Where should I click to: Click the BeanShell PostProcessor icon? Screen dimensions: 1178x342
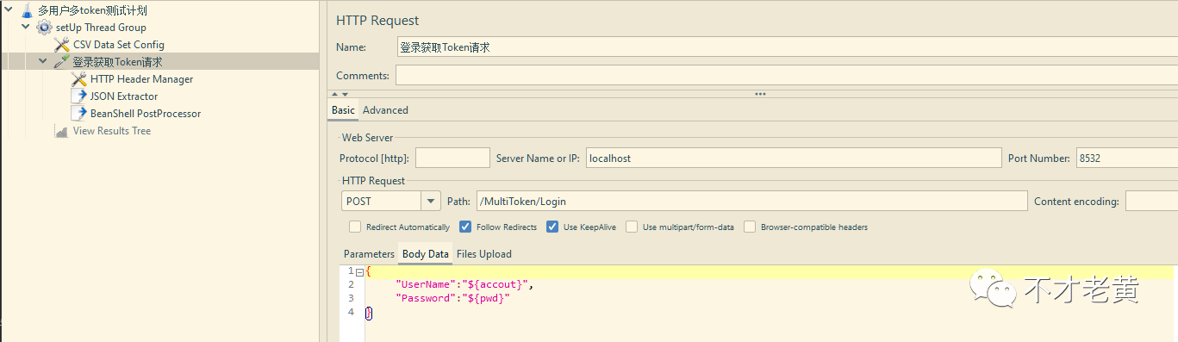pos(78,114)
